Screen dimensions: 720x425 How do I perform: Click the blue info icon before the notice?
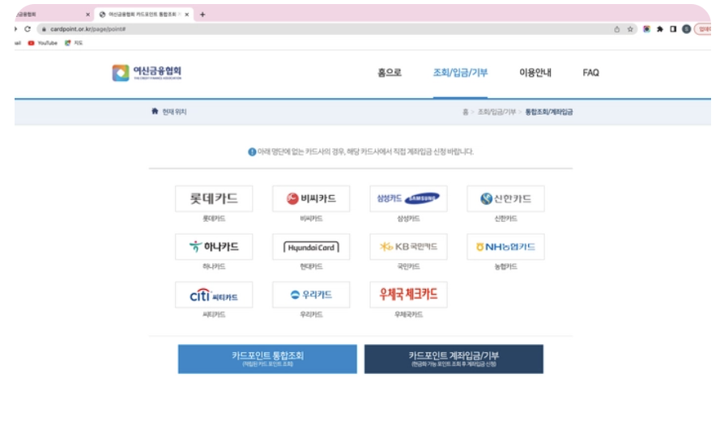tap(252, 152)
